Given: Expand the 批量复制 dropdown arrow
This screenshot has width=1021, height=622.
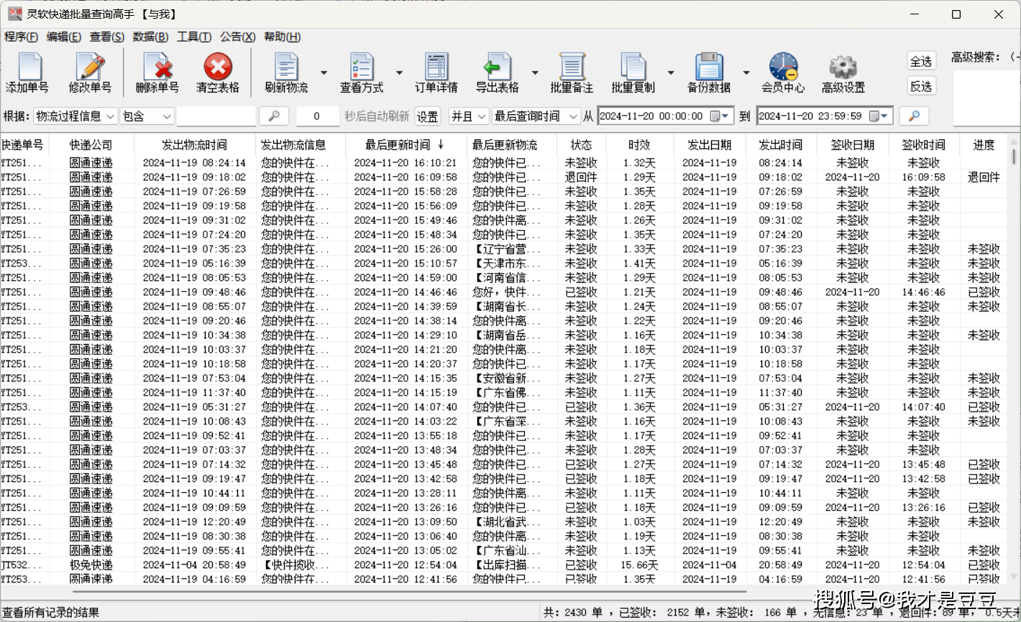Looking at the screenshot, I should (x=671, y=73).
